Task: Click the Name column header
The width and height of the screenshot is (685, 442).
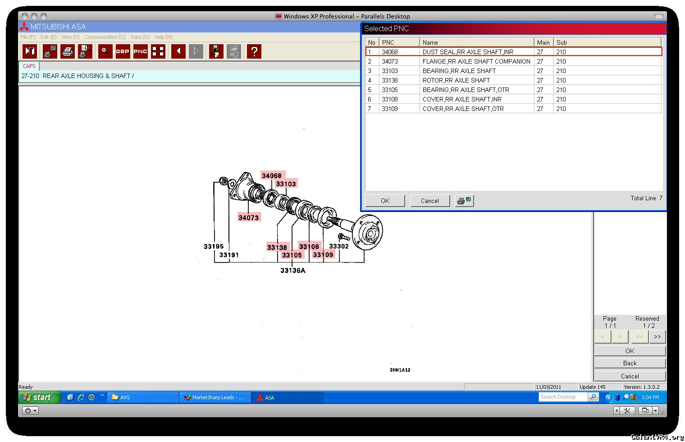Action: (x=477, y=42)
